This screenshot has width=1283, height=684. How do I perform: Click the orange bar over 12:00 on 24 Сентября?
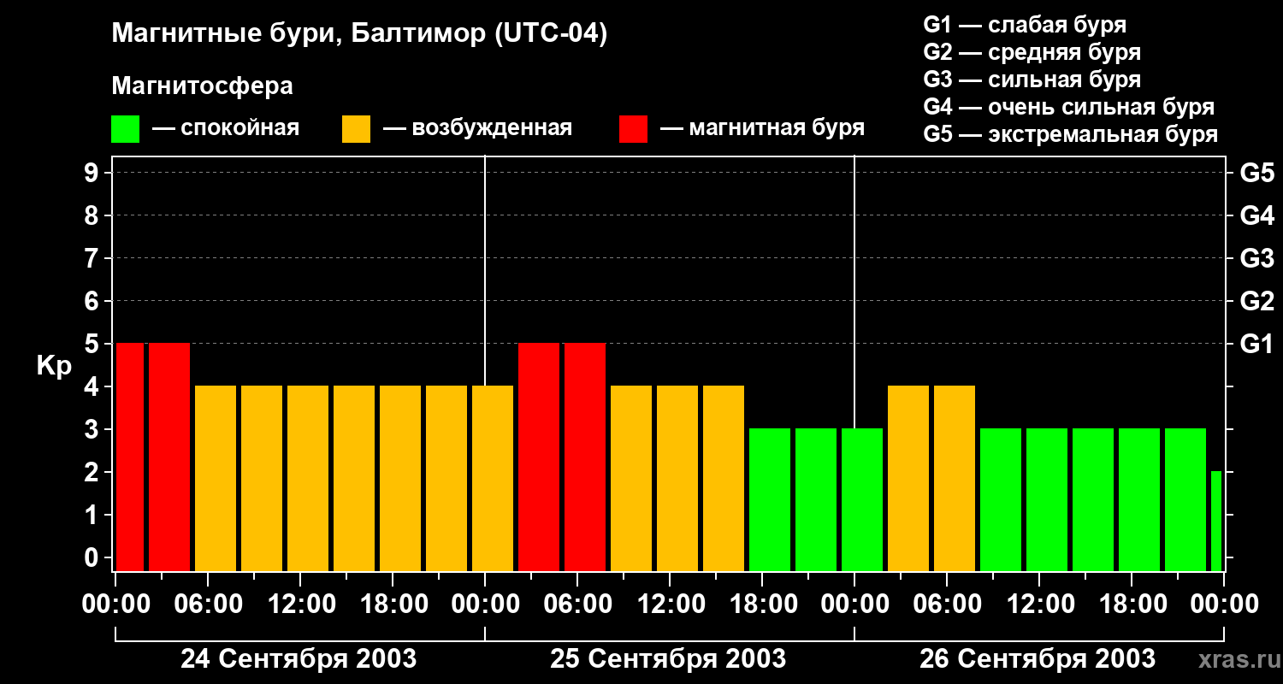click(308, 478)
